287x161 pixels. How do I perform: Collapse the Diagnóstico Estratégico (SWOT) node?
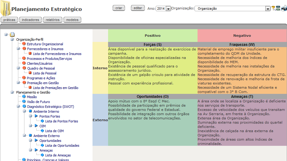[x=18, y=106]
